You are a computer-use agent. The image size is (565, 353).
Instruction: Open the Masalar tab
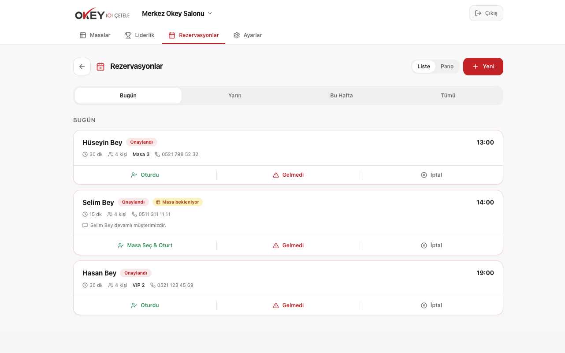(x=95, y=35)
